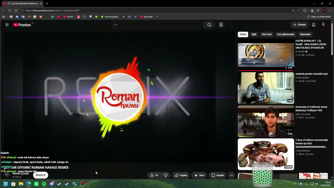Open Discord from the taskbar
The height and width of the screenshot is (188, 334).
point(52,184)
